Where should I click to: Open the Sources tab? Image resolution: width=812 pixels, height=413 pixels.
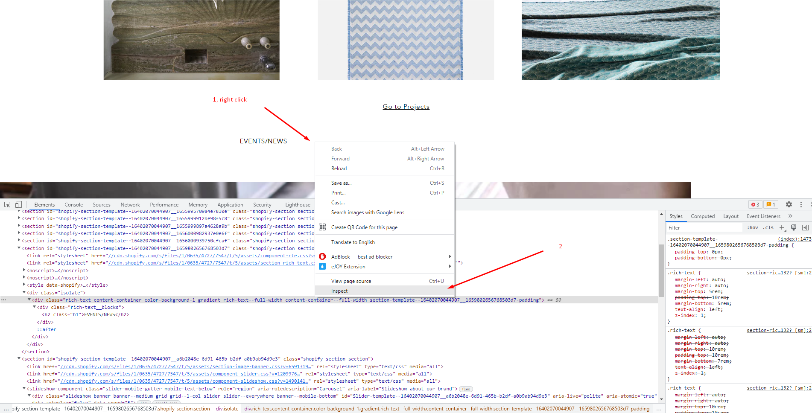(102, 205)
